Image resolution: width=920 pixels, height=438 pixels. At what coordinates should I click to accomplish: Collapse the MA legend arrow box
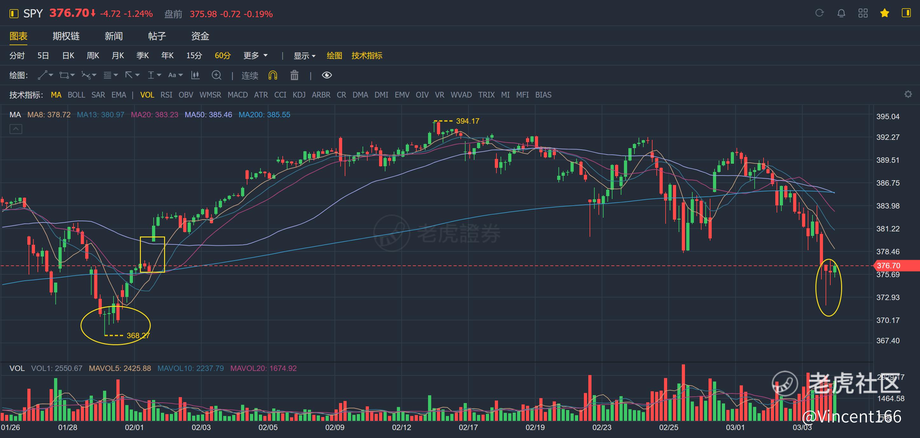pyautogui.click(x=16, y=129)
